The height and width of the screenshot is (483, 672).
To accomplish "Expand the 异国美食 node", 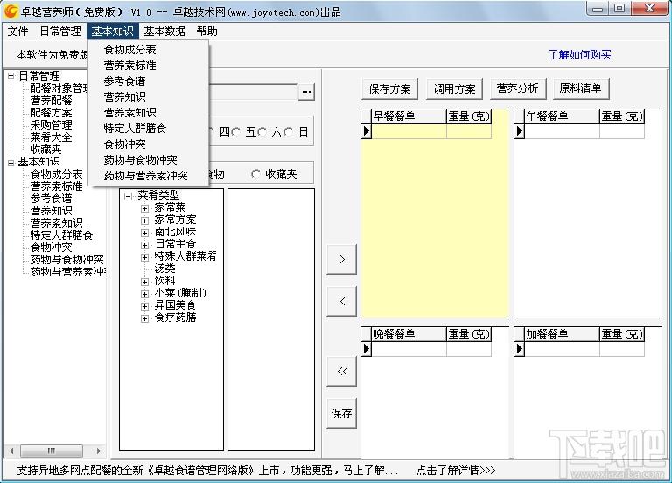I will point(145,306).
